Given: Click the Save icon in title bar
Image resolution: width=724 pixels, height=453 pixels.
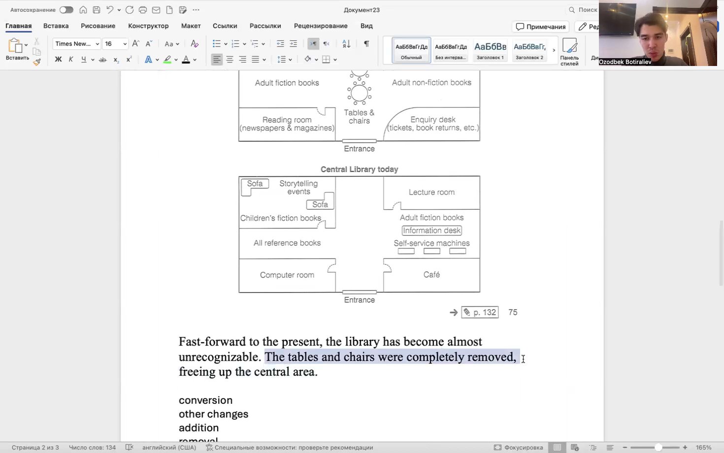Looking at the screenshot, I should click(97, 10).
